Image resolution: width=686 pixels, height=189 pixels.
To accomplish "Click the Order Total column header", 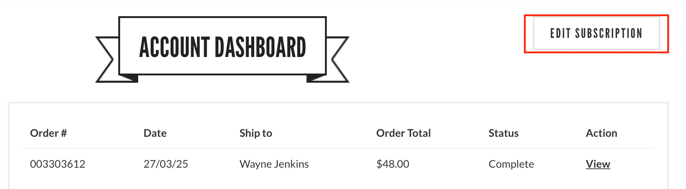I will 403,133.
